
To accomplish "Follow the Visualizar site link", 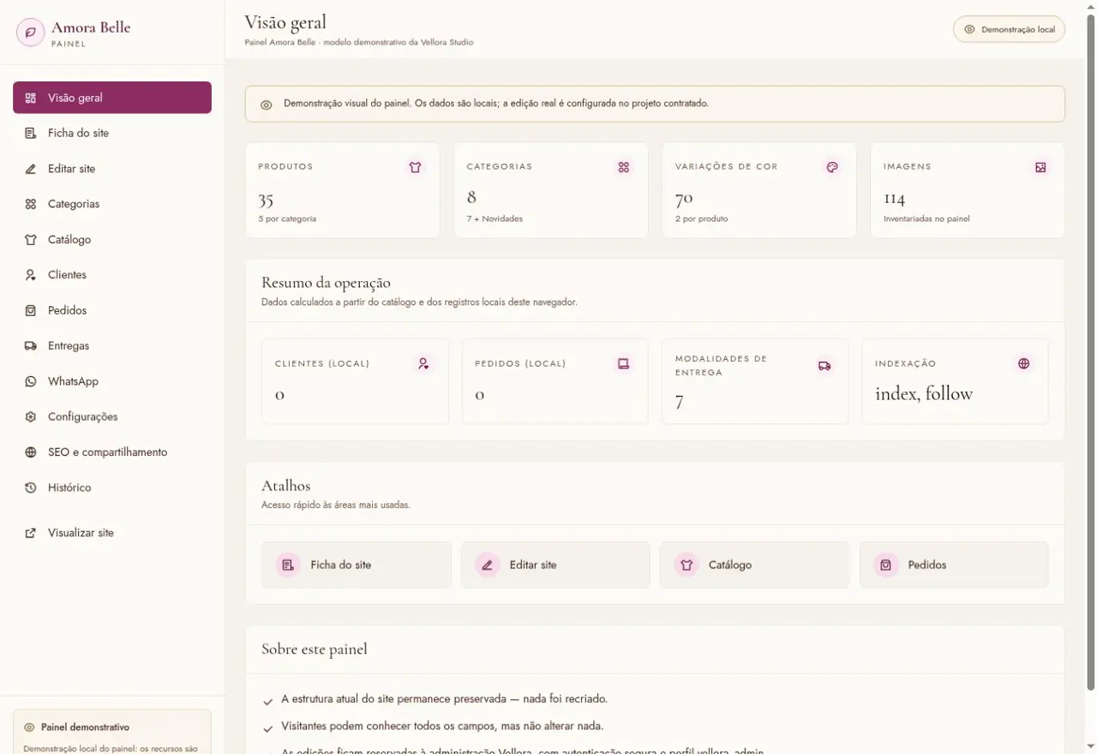I will pos(112,533).
